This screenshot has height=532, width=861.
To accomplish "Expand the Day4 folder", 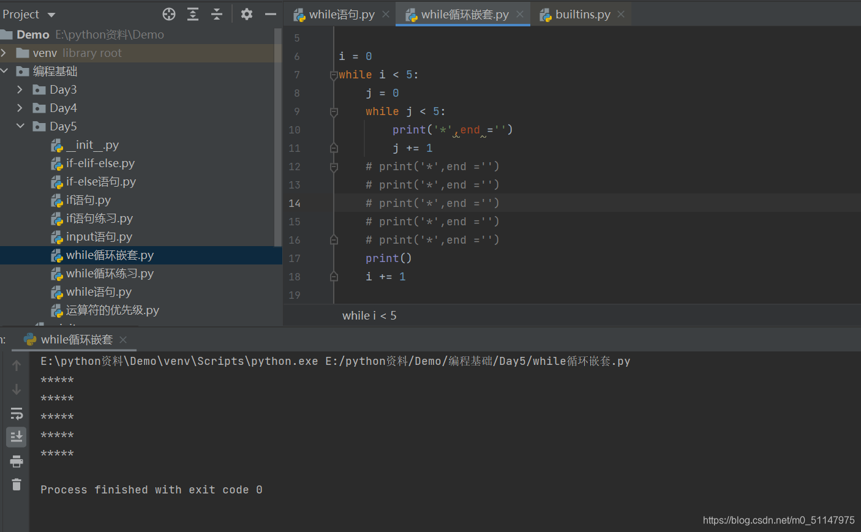I will coord(20,108).
